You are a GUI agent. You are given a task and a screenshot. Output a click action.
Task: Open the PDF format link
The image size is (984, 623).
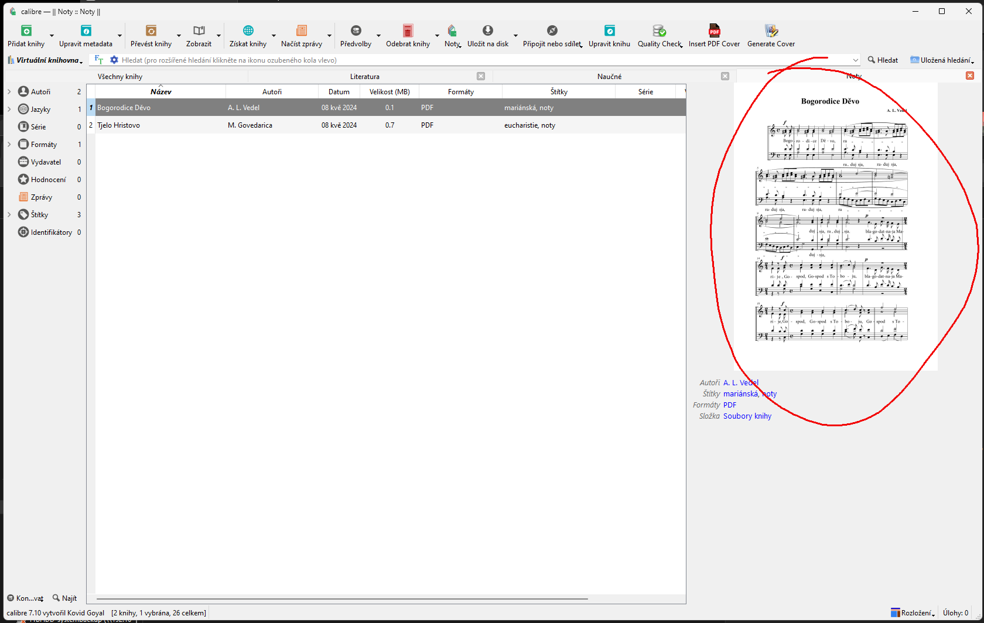730,405
